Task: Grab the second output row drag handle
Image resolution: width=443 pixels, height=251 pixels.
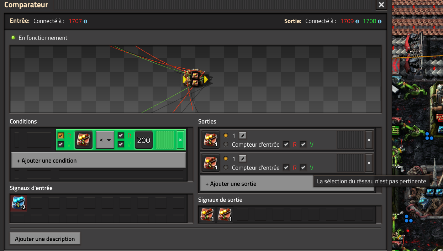Action: tap(350, 163)
